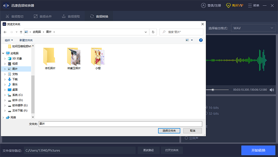This screenshot has width=278, height=157.
Task: Open the WAV output format dropdown
Action: coord(253,28)
